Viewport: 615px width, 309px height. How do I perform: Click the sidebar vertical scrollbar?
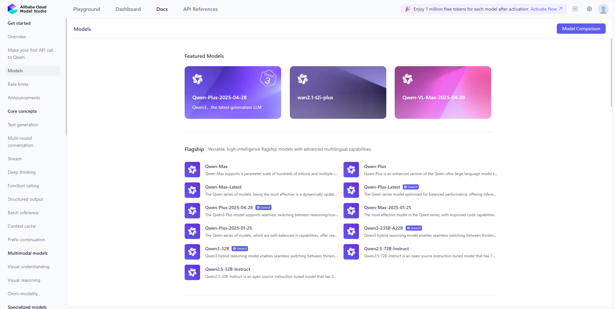click(66, 77)
